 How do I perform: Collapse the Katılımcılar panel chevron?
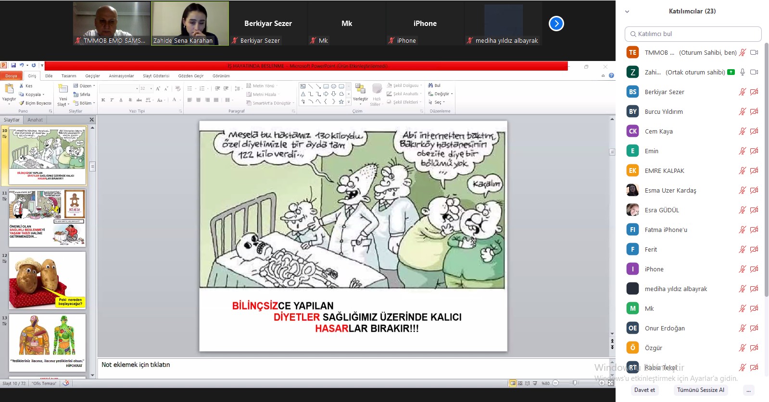tap(627, 12)
